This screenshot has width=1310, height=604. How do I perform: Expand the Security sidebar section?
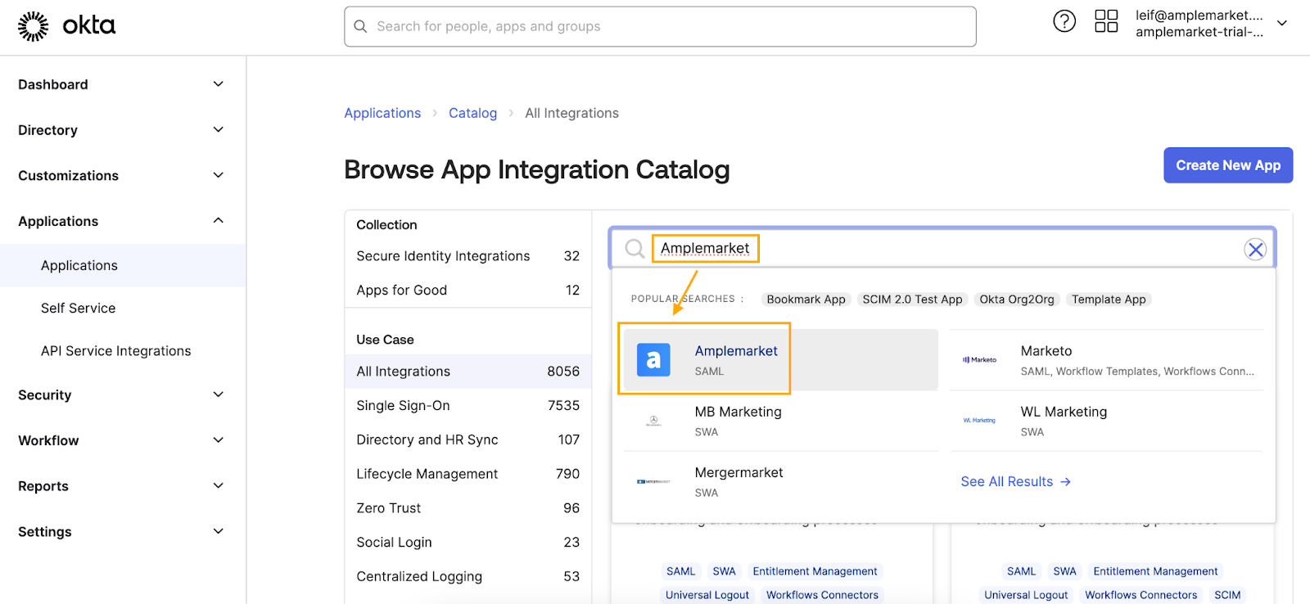218,394
